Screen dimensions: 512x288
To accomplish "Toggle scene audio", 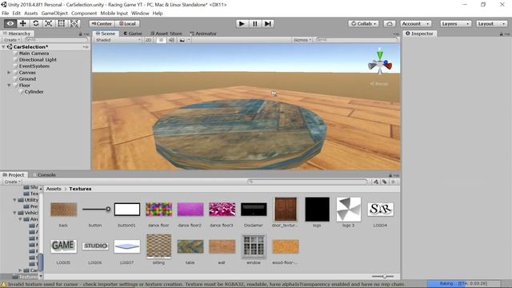I will click(171, 40).
